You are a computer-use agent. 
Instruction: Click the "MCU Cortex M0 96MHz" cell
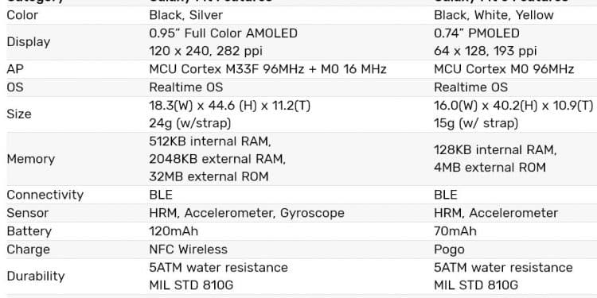click(504, 69)
